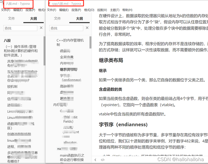Image resolution: width=208 pixels, height=164 pixels.
Task: Select 锁机制 outline entry
Action: (12, 86)
